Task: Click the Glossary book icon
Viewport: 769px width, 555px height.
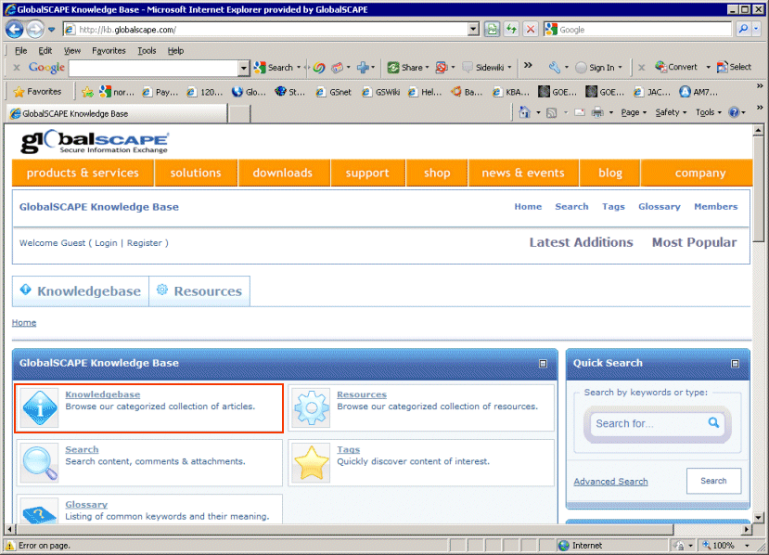Action: coord(40,513)
